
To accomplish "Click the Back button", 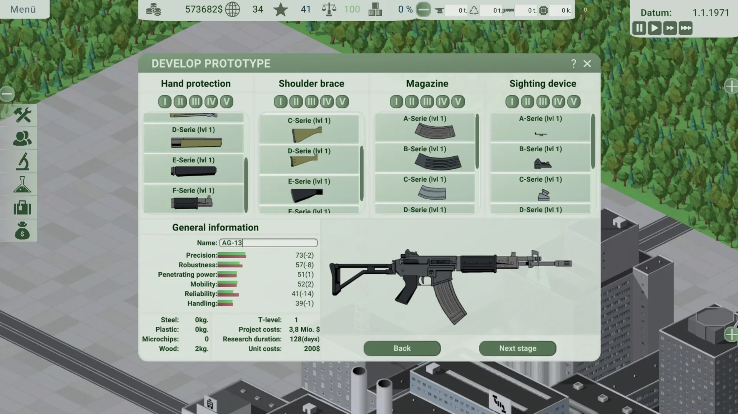I will (402, 348).
